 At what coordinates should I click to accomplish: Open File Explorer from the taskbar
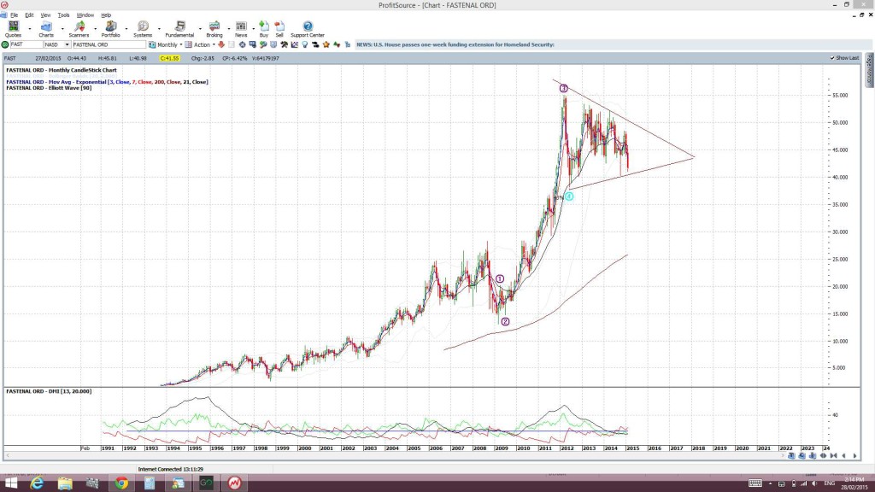[65, 483]
